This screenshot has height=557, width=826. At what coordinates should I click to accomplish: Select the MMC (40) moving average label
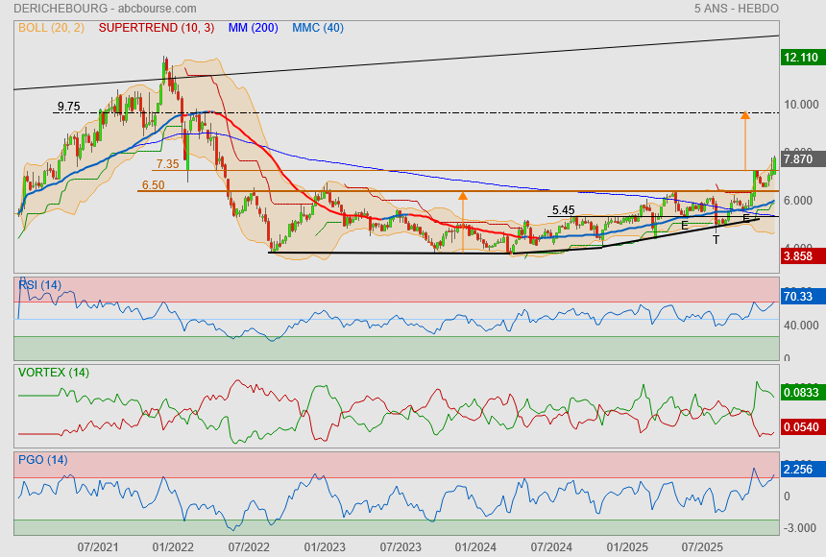318,28
